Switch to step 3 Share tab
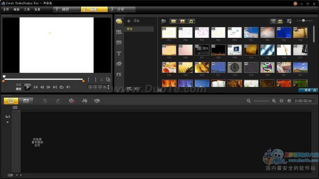Viewport: 319px width, 179px height. [122, 9]
